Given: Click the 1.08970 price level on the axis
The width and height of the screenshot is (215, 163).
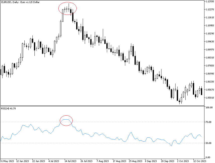Looking at the screenshot, I should pos(209,50).
